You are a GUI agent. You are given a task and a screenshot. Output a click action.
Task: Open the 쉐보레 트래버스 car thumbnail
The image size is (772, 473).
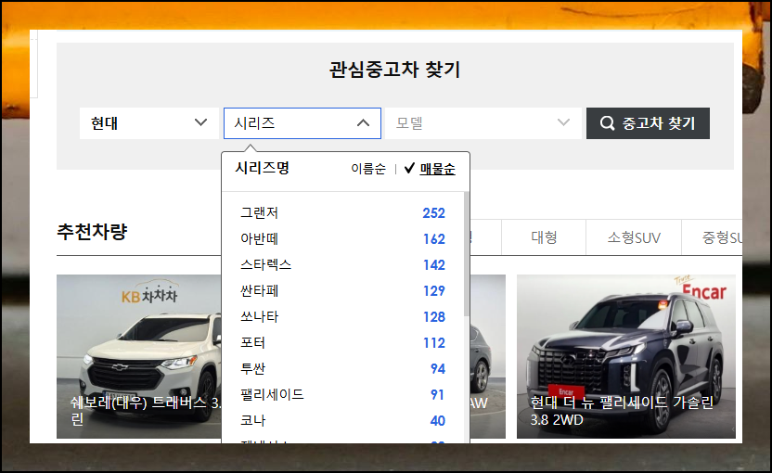139,356
